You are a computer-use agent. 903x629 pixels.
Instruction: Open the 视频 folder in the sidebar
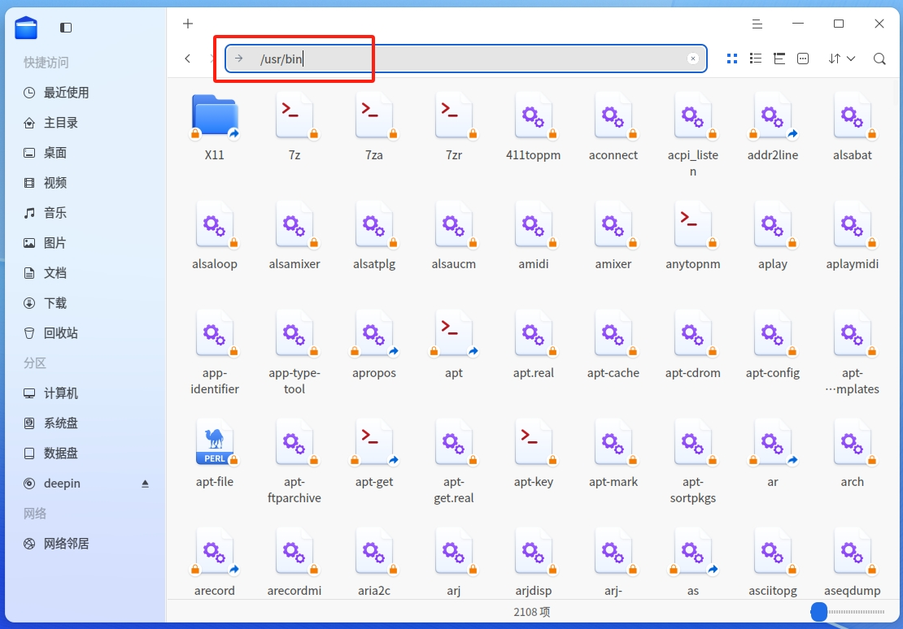pyautogui.click(x=85, y=183)
